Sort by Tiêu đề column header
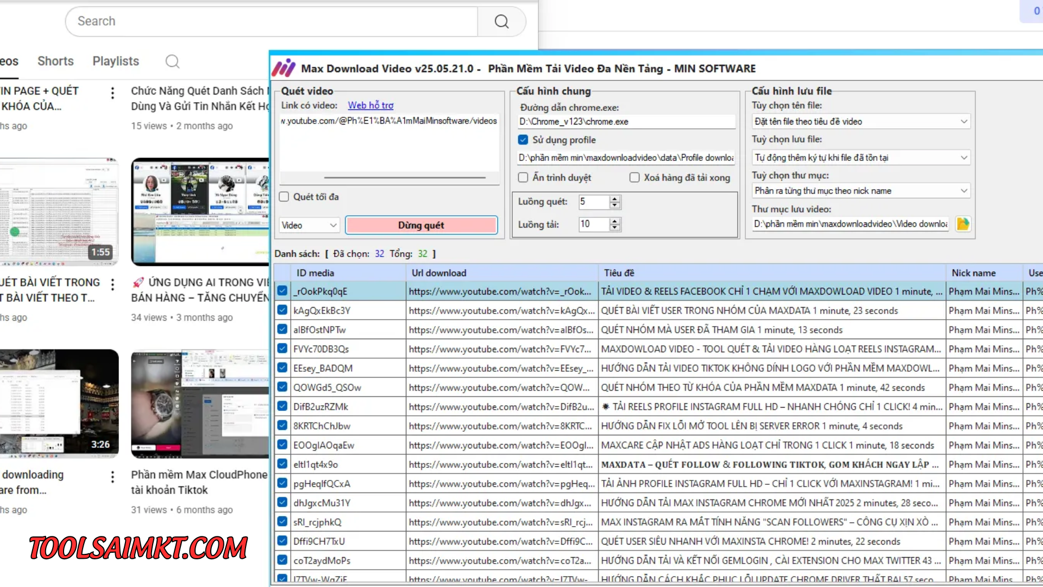Screen dimensions: 1043x587 [771, 273]
